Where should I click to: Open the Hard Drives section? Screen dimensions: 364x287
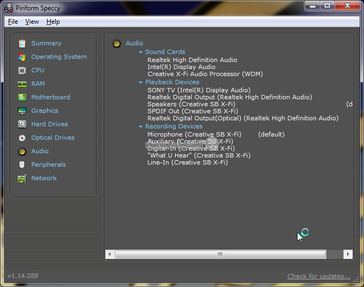pyautogui.click(x=50, y=124)
